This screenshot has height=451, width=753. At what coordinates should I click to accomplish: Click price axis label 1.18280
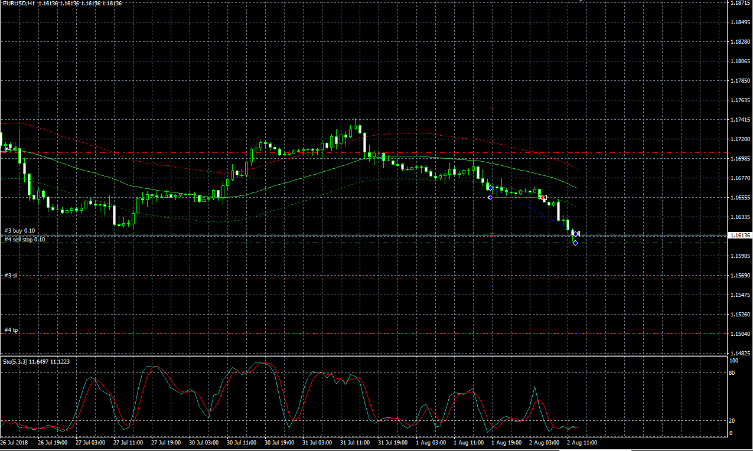[x=740, y=42]
